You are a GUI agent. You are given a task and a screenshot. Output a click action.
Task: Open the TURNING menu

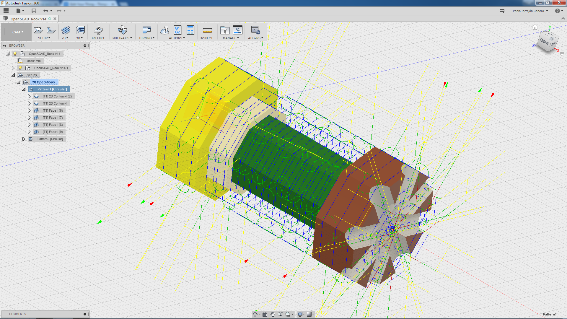(x=146, y=38)
